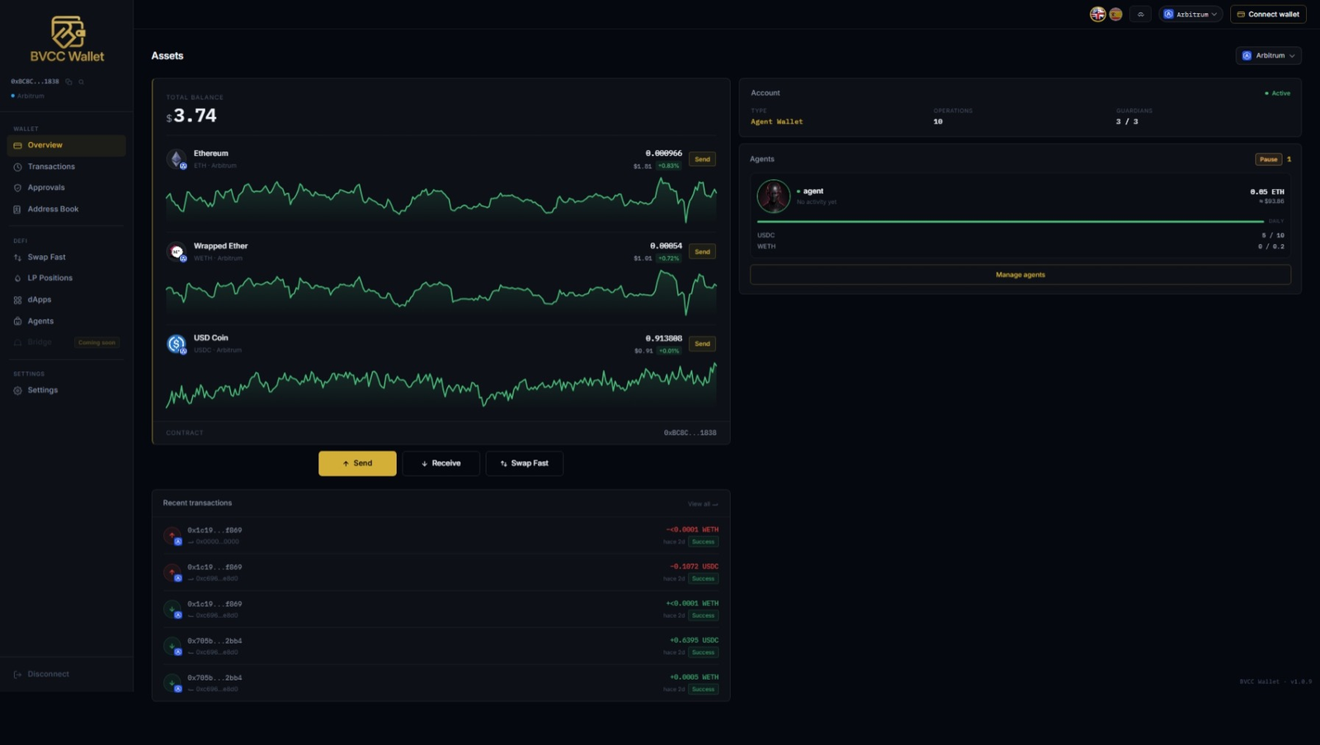1320x745 pixels.
Task: Click the search icon beside wallet address
Action: (x=81, y=82)
